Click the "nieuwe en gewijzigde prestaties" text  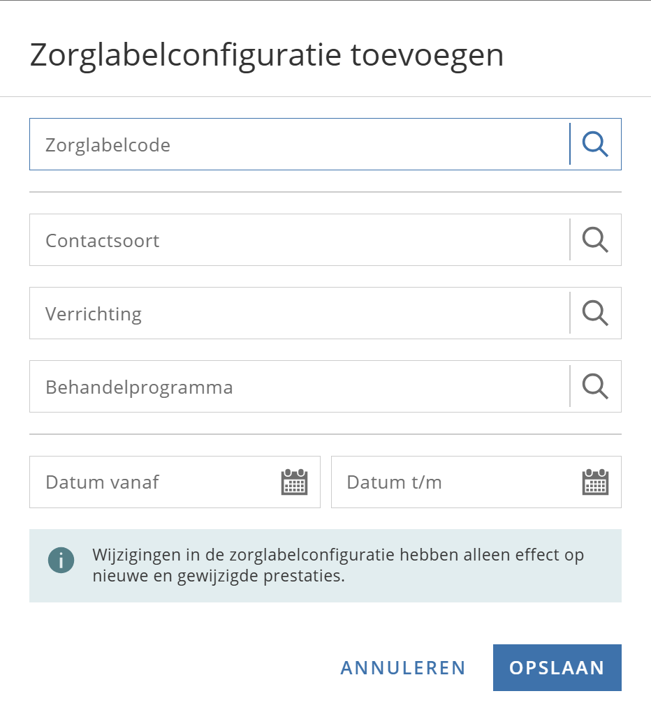click(x=219, y=577)
